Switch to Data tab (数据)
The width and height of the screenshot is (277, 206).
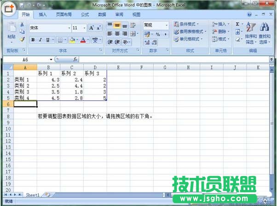coord(102,14)
